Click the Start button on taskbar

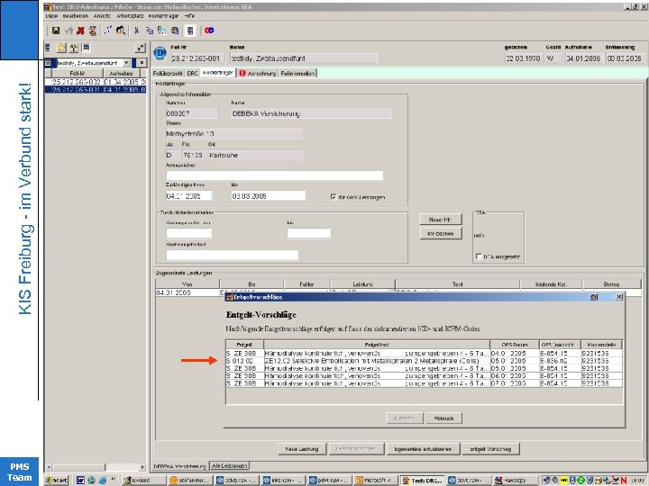point(56,481)
